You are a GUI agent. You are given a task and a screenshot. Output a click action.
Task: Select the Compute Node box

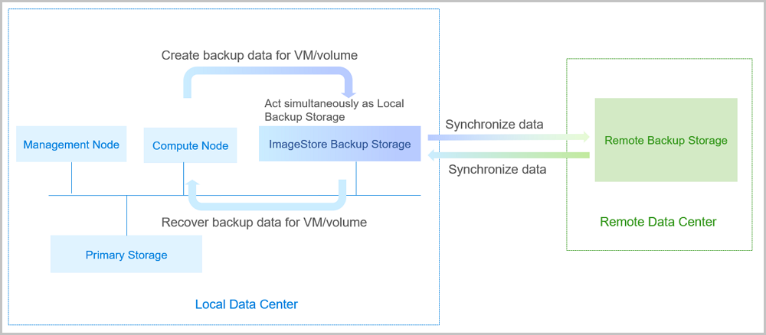190,145
